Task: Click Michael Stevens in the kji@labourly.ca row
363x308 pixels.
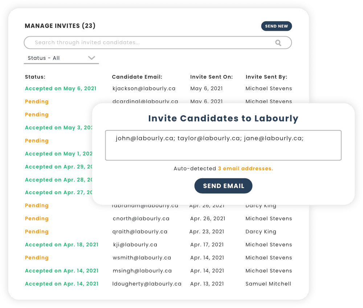Action: click(x=269, y=245)
